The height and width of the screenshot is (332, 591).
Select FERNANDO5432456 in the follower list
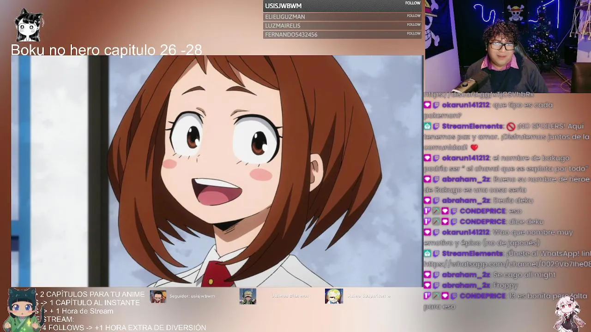pyautogui.click(x=291, y=35)
